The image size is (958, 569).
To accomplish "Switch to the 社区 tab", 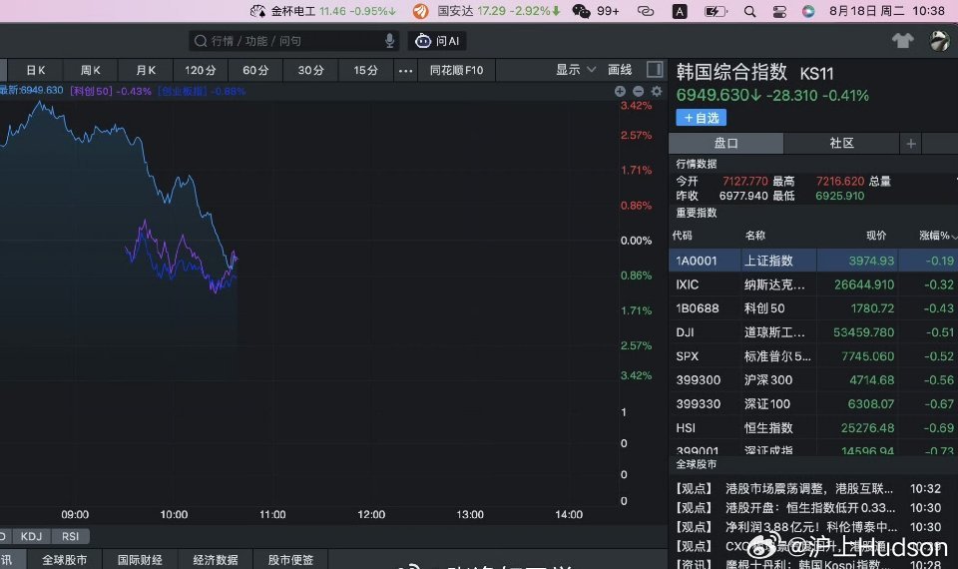I will point(841,143).
